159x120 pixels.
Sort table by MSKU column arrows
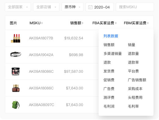(42, 23)
